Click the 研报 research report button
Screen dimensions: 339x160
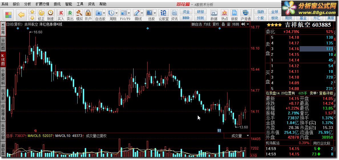pos(200,12)
